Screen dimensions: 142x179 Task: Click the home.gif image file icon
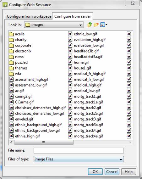[70, 62]
